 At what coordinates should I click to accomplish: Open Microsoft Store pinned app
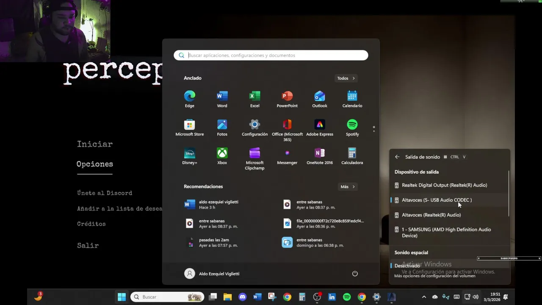[x=189, y=128]
